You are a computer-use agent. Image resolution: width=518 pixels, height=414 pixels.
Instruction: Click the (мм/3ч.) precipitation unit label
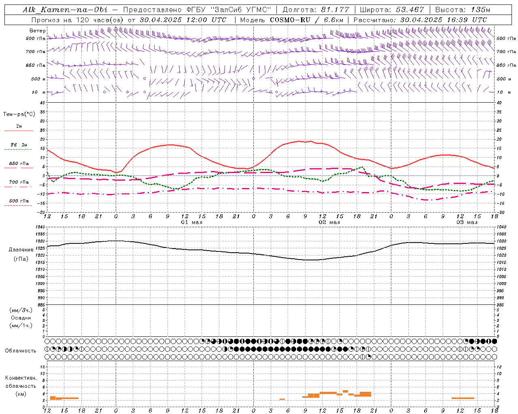[x=21, y=310]
